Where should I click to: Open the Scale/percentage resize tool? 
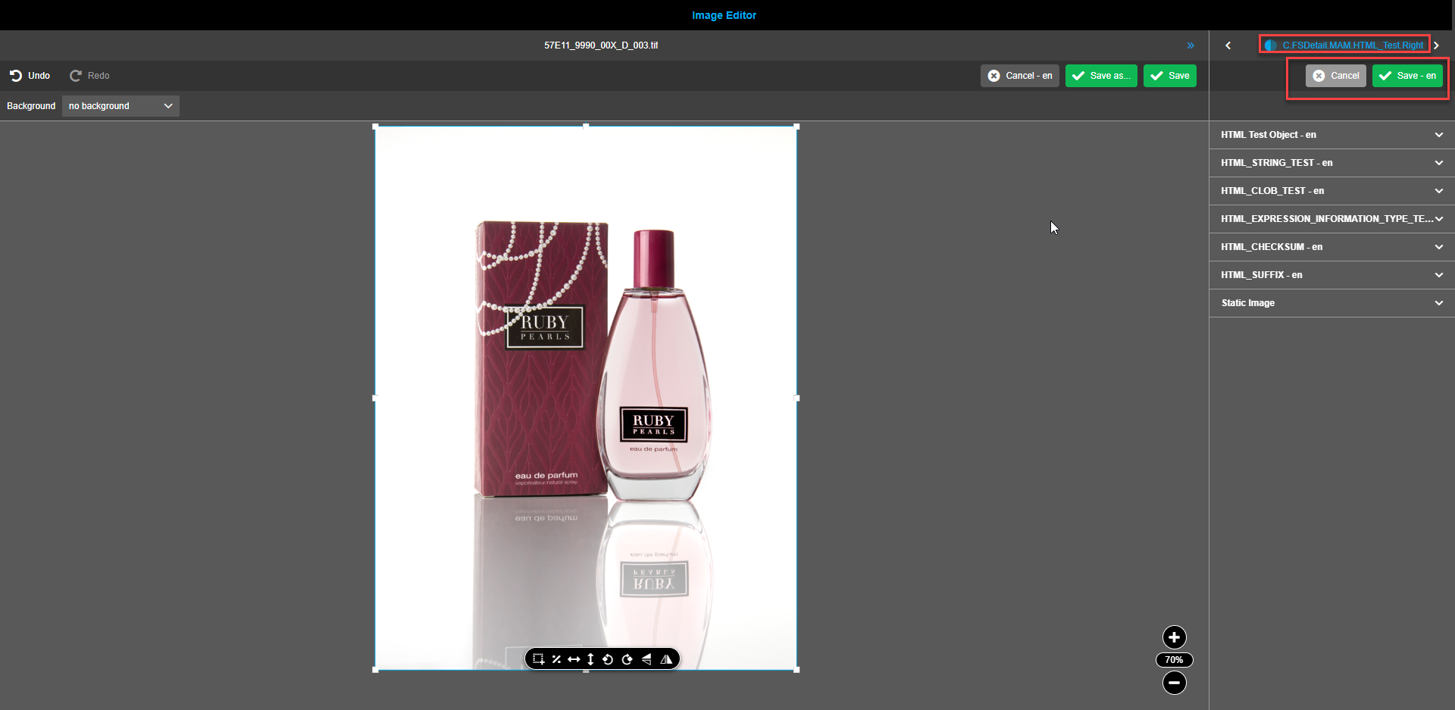[x=556, y=658]
